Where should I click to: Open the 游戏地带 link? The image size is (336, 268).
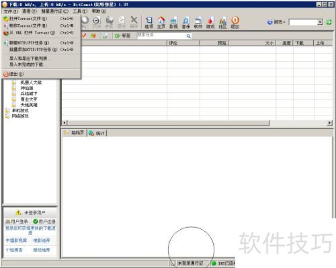pyautogui.click(x=42, y=250)
